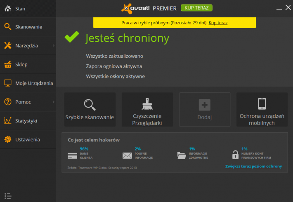The height and width of the screenshot is (202, 293).
Task: Click the PREMIER product label
Action: (x=165, y=8)
